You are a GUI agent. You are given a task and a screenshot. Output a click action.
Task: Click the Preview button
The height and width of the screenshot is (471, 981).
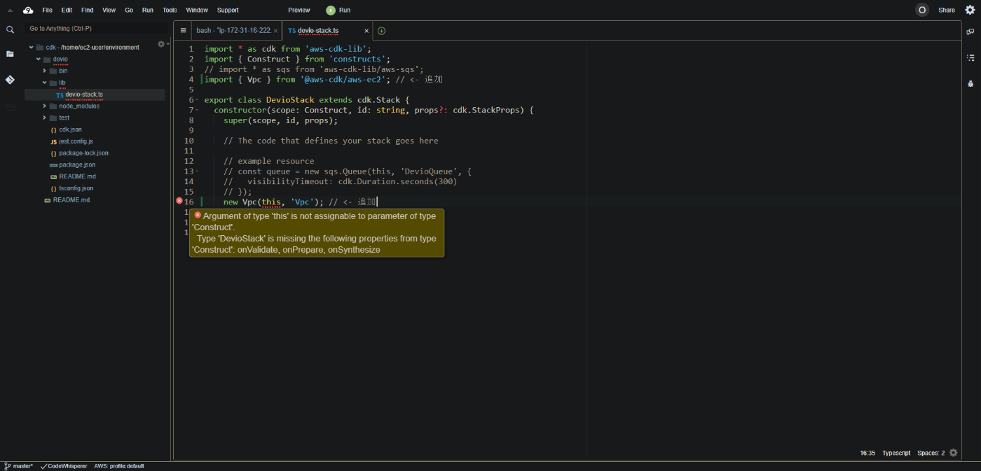[299, 10]
